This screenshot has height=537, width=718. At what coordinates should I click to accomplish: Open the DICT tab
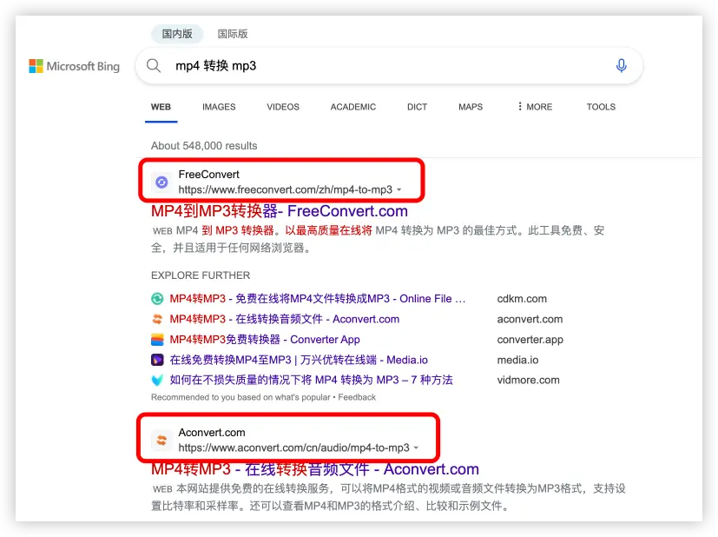pyautogui.click(x=417, y=107)
